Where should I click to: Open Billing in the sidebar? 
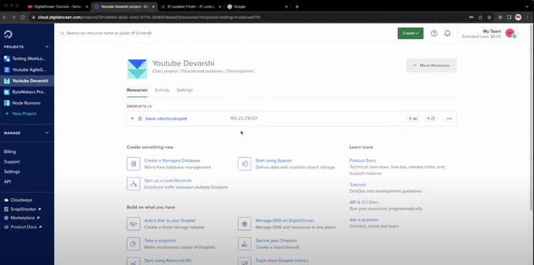click(x=10, y=152)
